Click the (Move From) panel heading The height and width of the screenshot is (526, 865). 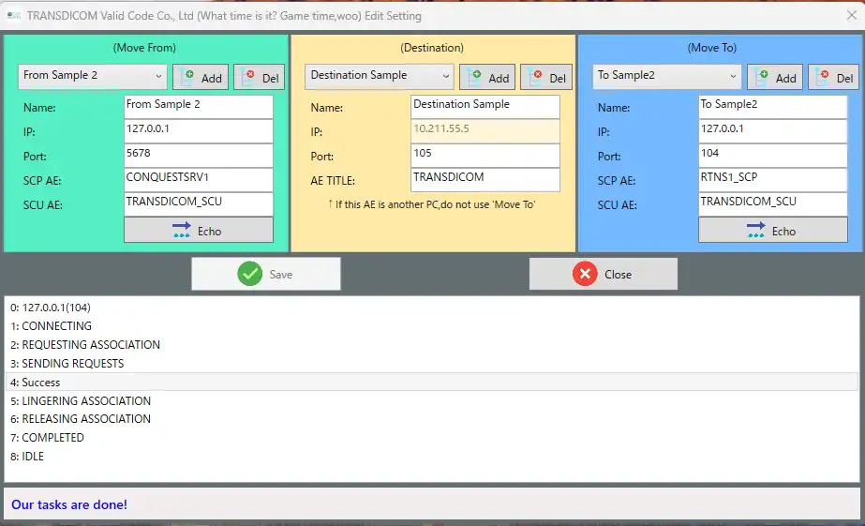click(x=144, y=48)
